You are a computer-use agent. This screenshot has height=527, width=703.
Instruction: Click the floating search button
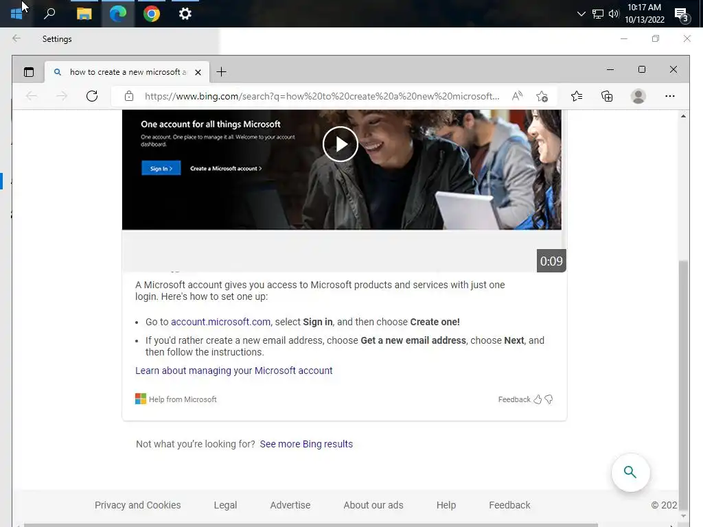pyautogui.click(x=630, y=472)
